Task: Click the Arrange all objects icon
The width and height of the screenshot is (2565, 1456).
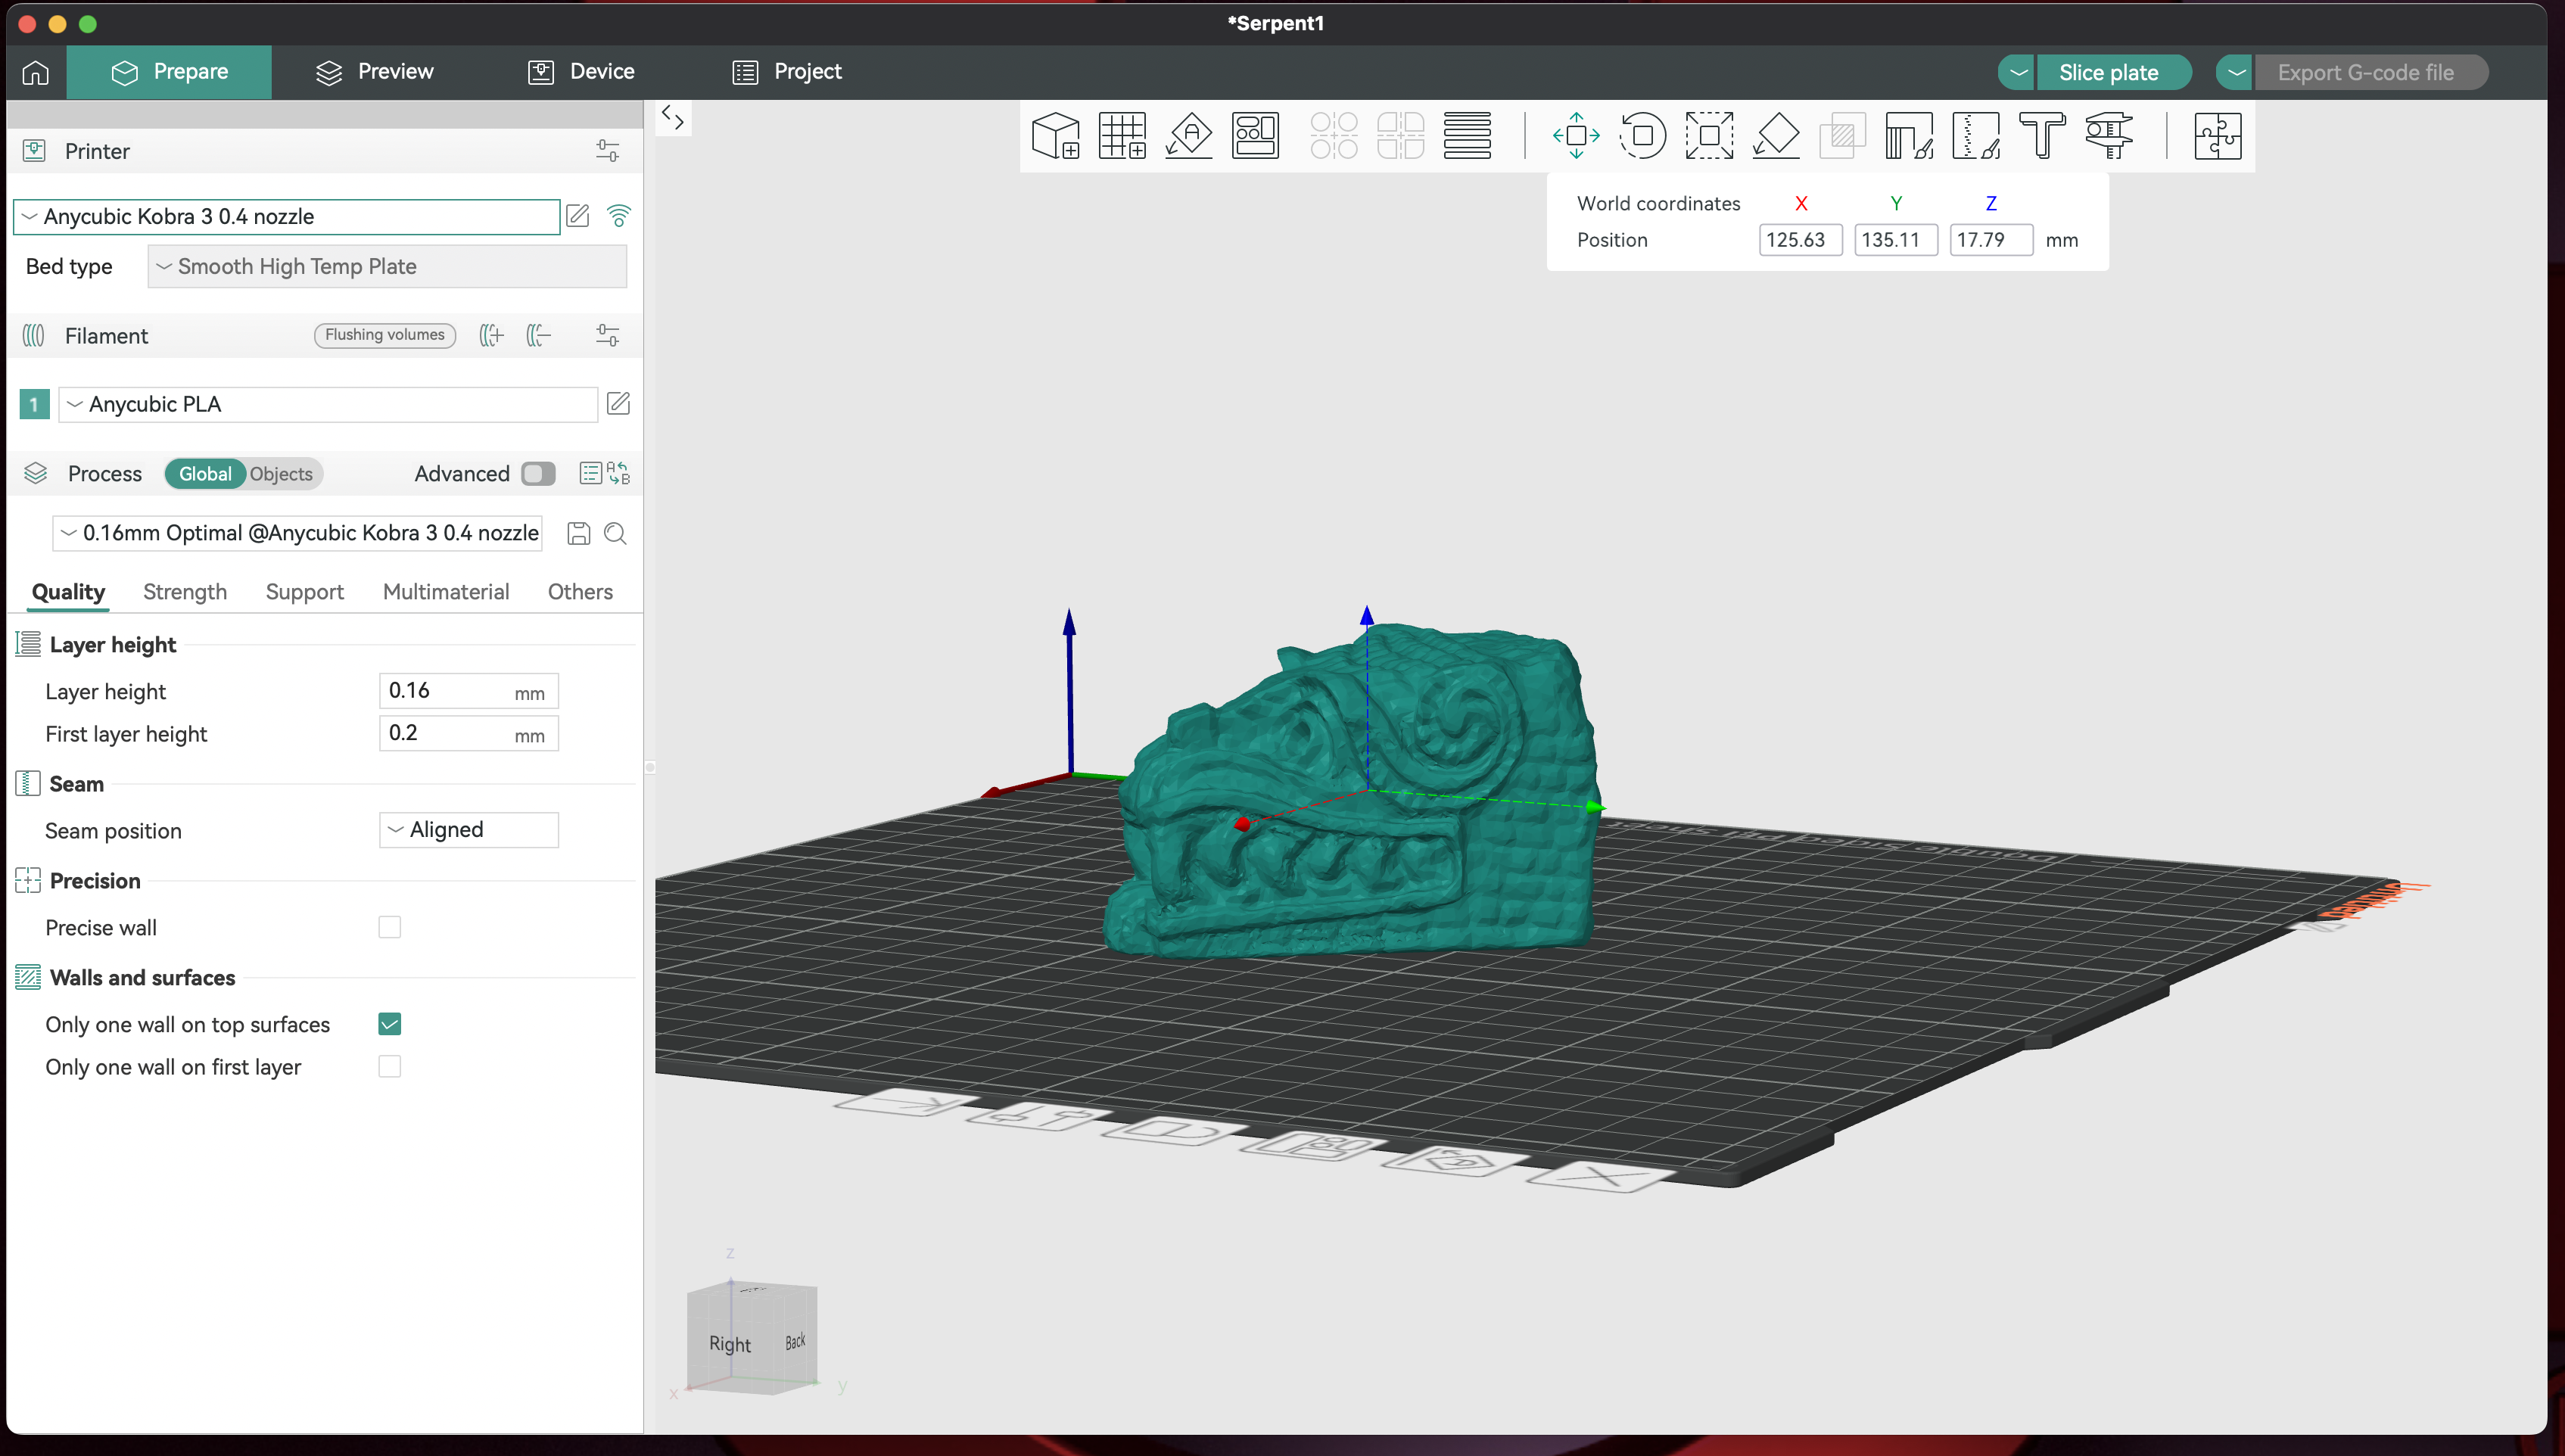Action: click(1255, 136)
